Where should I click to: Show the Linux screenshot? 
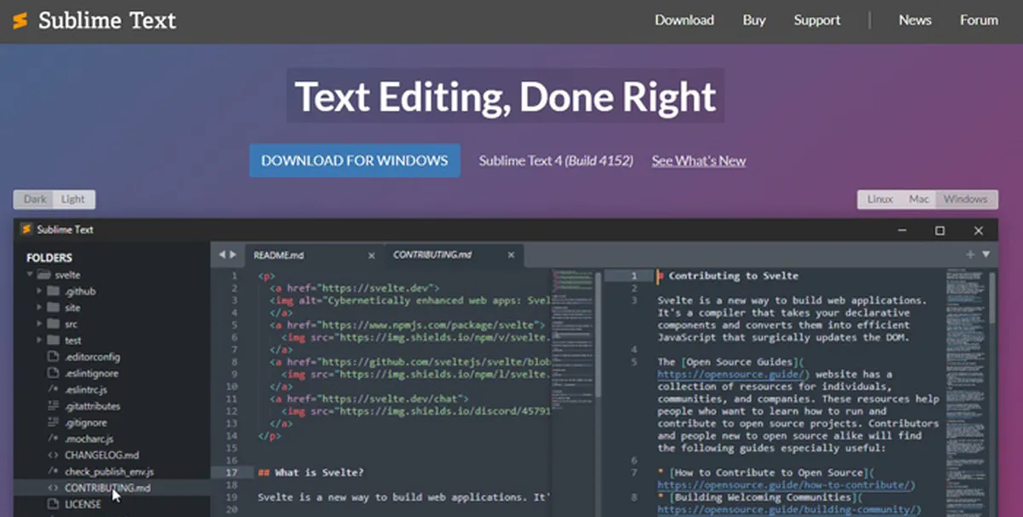click(x=880, y=199)
